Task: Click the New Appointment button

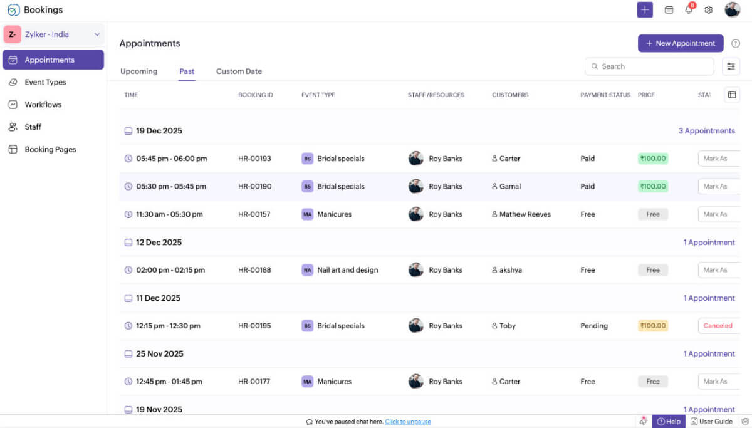Action: click(x=681, y=43)
